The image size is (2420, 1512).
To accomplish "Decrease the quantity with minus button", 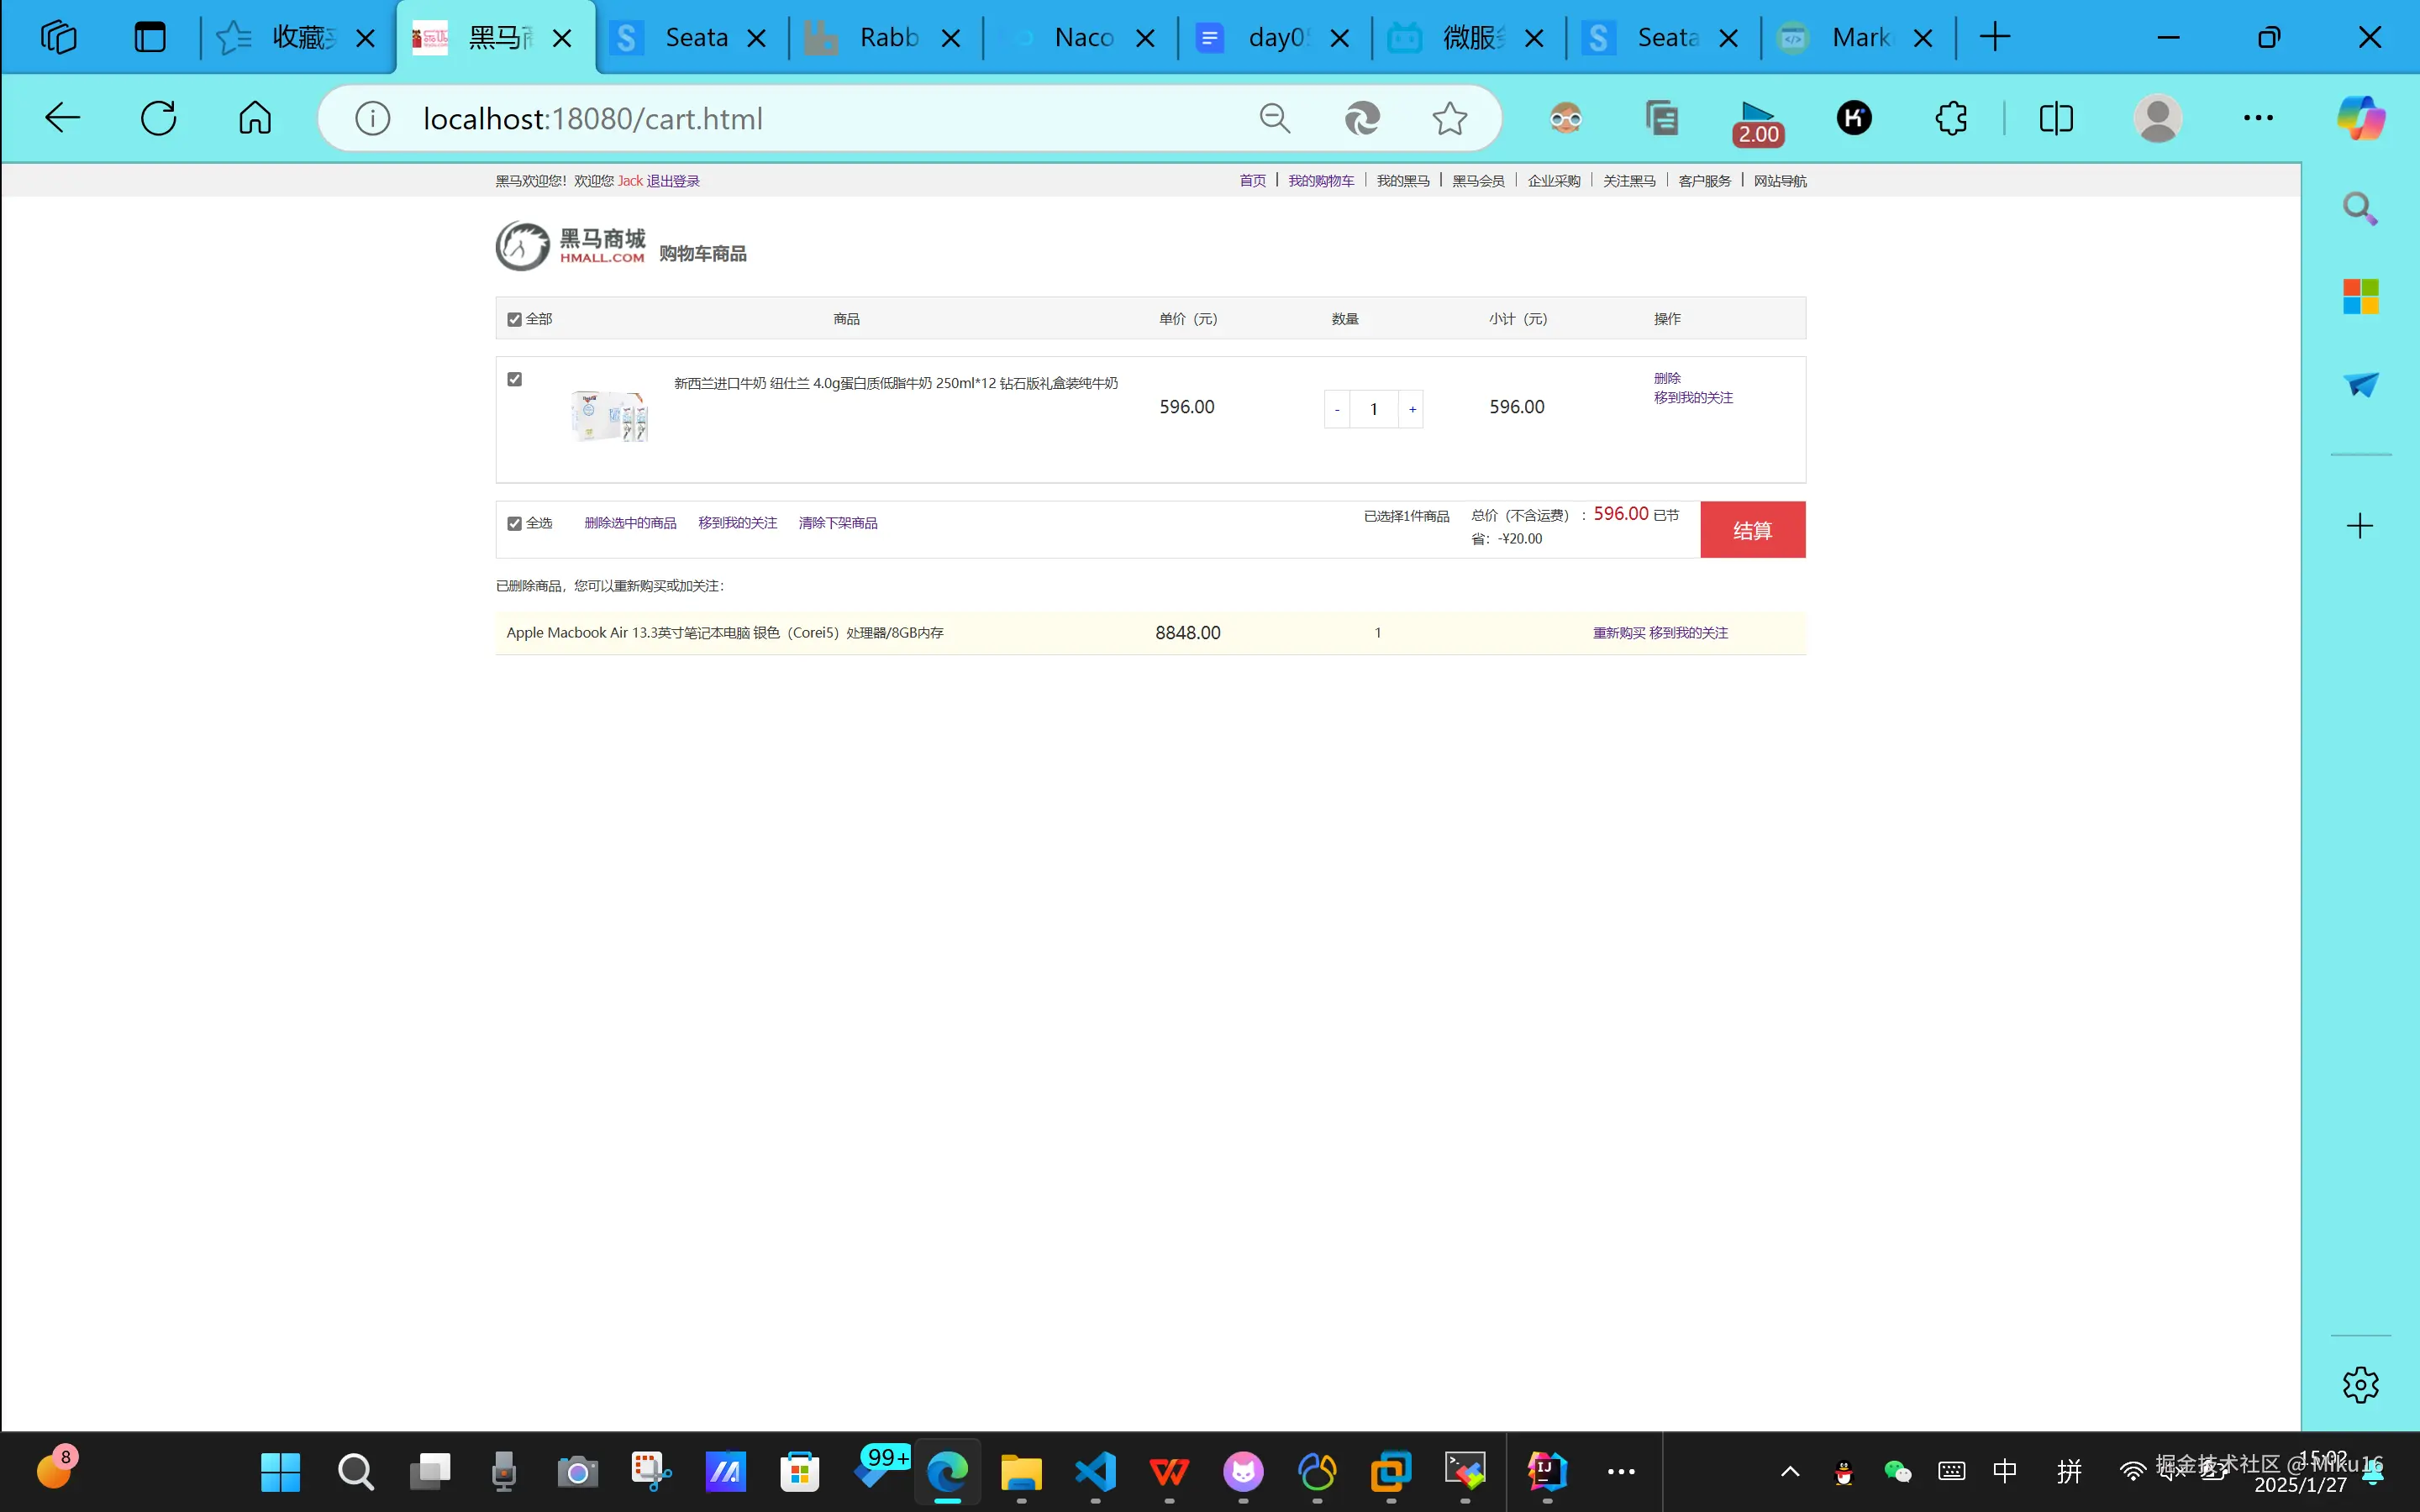I will pyautogui.click(x=1337, y=409).
